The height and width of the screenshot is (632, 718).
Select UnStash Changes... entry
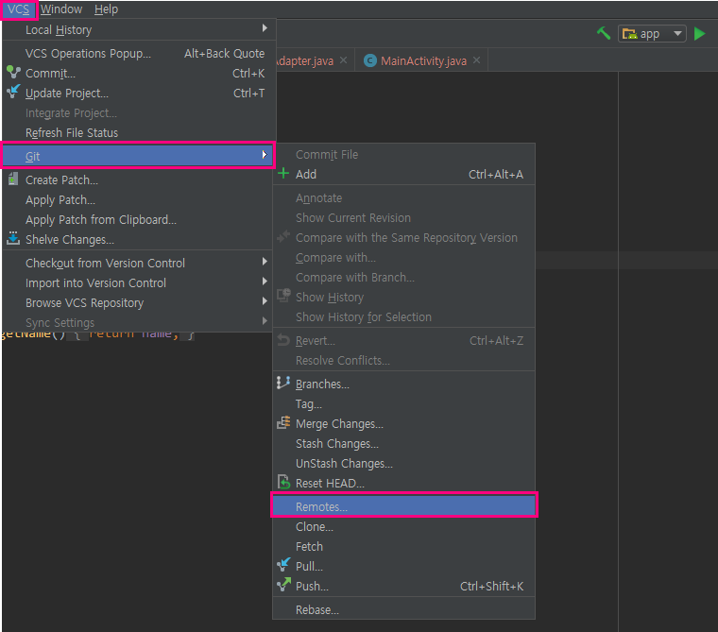pyautogui.click(x=404, y=464)
